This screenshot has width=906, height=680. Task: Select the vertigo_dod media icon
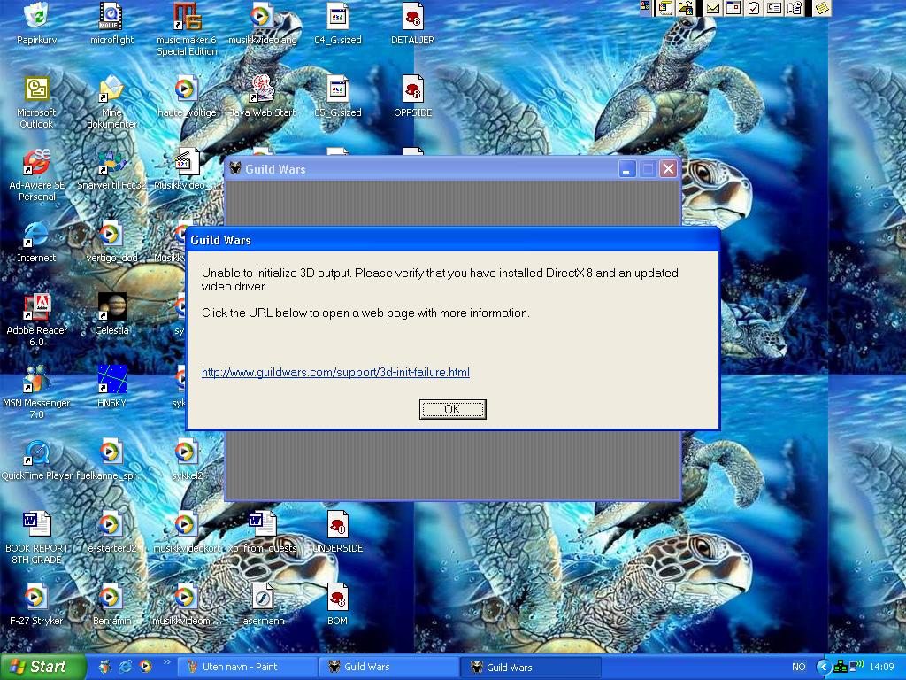[x=111, y=242]
